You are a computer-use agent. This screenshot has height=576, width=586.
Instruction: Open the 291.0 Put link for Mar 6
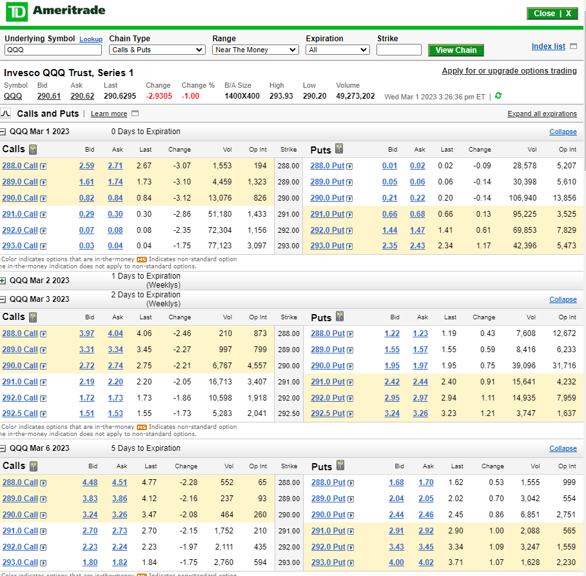(x=328, y=531)
